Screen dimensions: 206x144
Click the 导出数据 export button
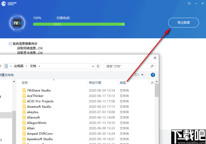pos(184,23)
